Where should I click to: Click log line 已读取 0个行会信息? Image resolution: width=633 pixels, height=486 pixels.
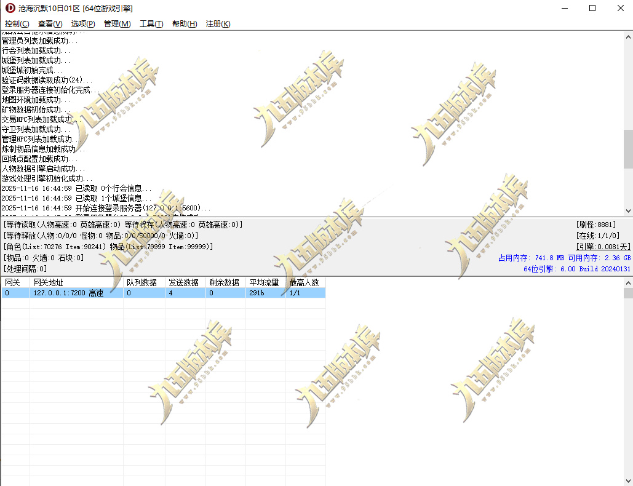tap(77, 188)
